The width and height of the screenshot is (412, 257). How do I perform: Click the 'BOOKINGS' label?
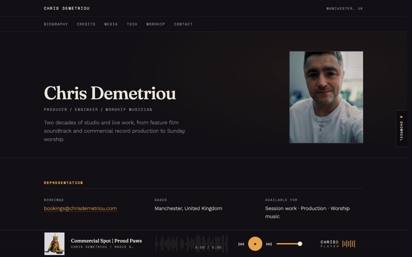pos(54,200)
